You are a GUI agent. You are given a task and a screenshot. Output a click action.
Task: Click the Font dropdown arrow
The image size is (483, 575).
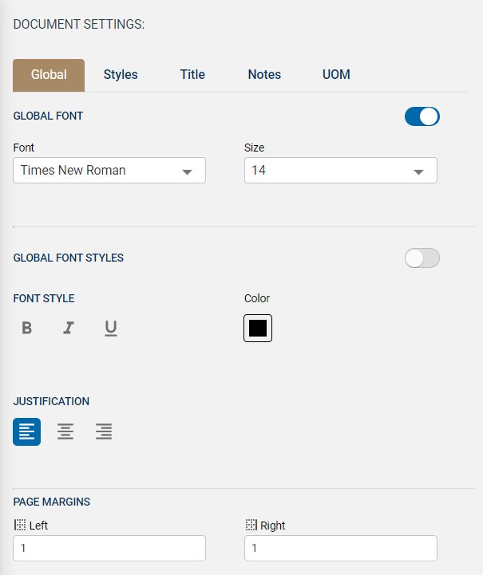[x=188, y=171]
